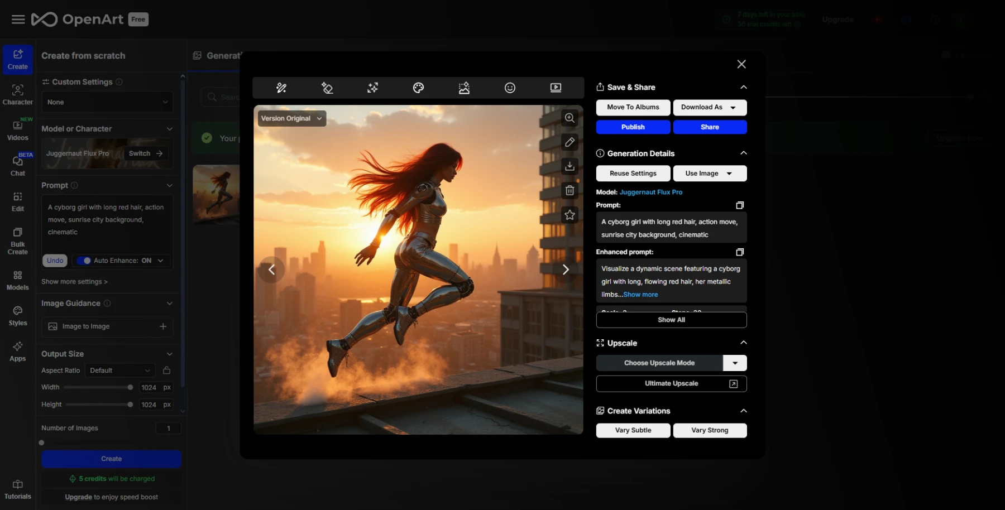This screenshot has height=510, width=1005.
Task: Open the Download As dropdown
Action: [710, 107]
